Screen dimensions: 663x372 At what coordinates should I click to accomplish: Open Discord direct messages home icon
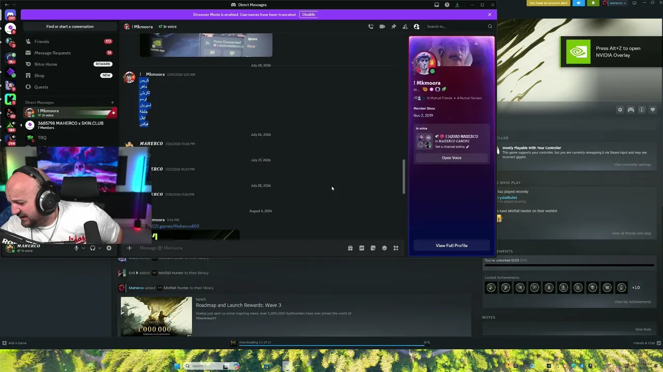pos(10,16)
